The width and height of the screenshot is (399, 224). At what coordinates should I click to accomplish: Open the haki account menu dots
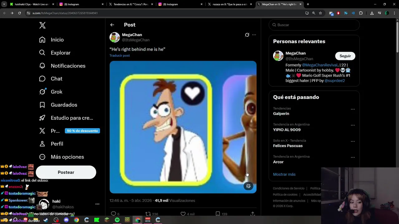(x=97, y=204)
